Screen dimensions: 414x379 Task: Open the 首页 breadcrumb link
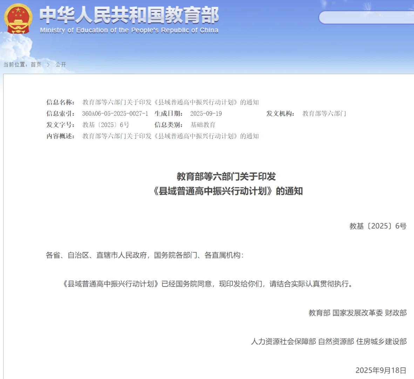tap(36, 65)
